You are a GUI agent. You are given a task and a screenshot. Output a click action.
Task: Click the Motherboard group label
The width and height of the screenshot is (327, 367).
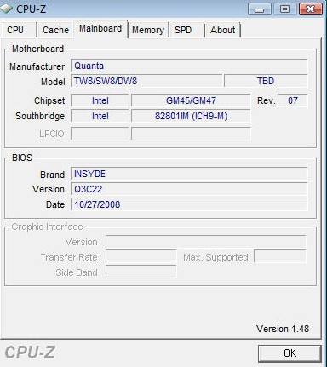point(37,49)
